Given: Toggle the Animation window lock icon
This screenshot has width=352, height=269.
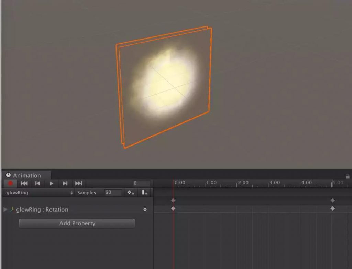Looking at the screenshot, I should (x=348, y=176).
